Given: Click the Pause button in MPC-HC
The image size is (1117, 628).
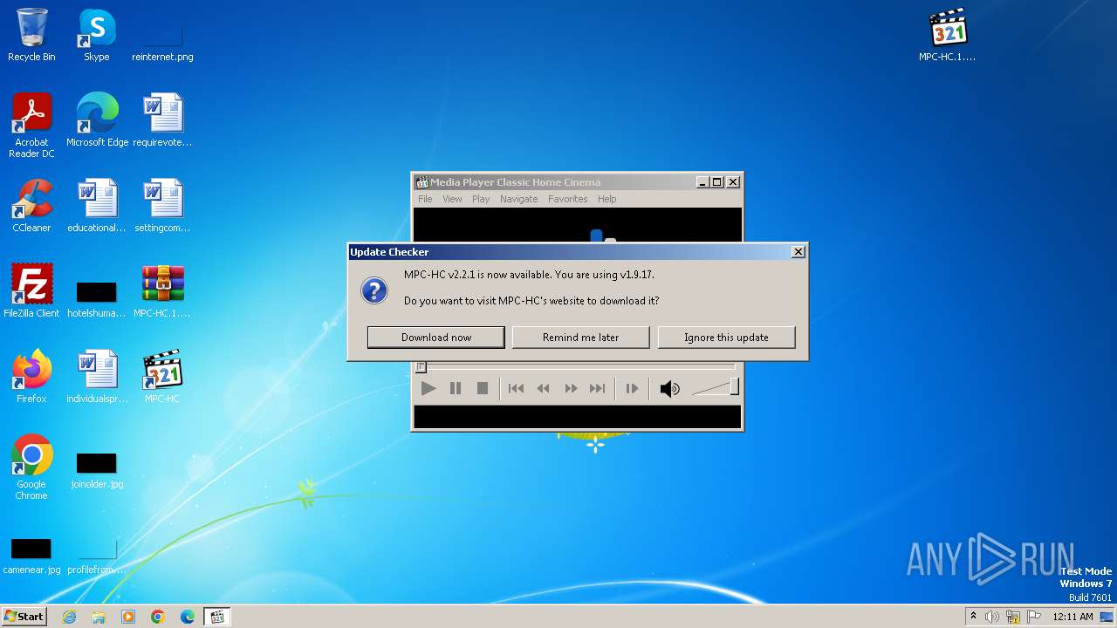Looking at the screenshot, I should pyautogui.click(x=455, y=388).
